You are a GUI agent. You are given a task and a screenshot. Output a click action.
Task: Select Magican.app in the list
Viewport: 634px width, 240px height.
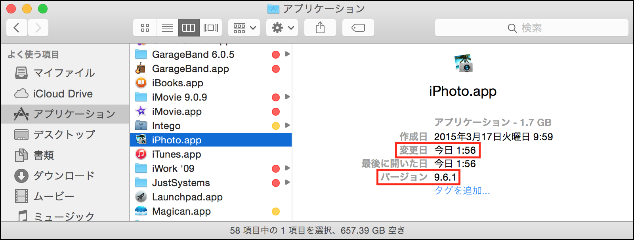[211, 211]
